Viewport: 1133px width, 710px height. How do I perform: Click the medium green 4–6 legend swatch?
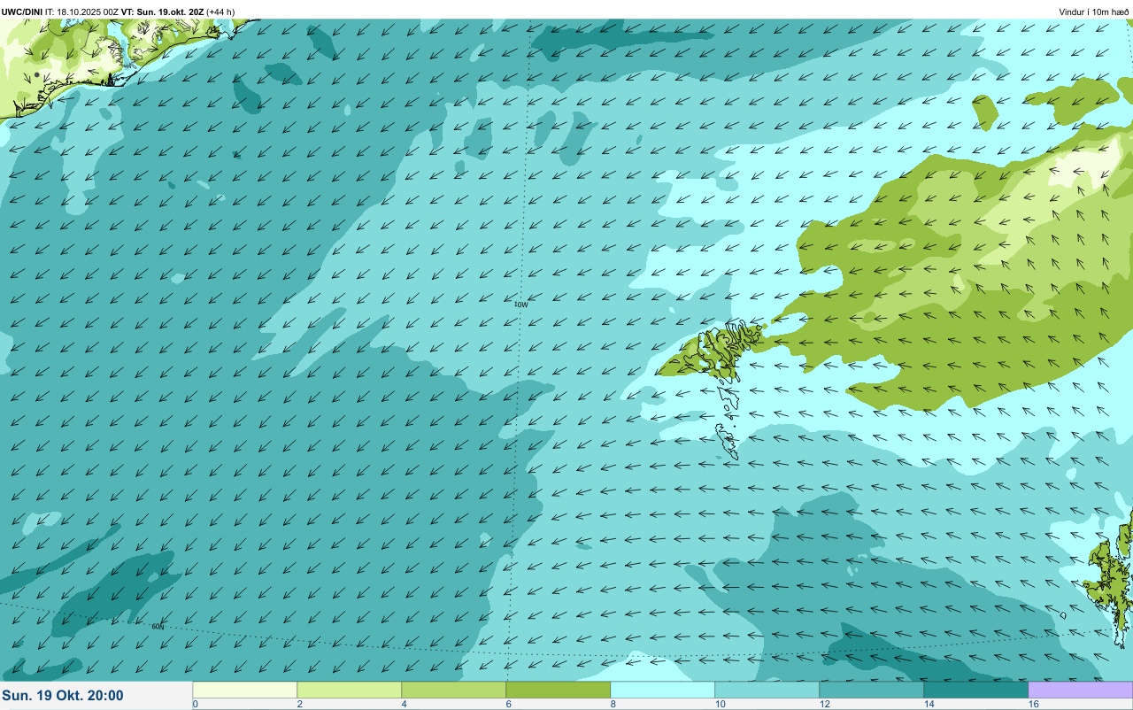click(454, 690)
